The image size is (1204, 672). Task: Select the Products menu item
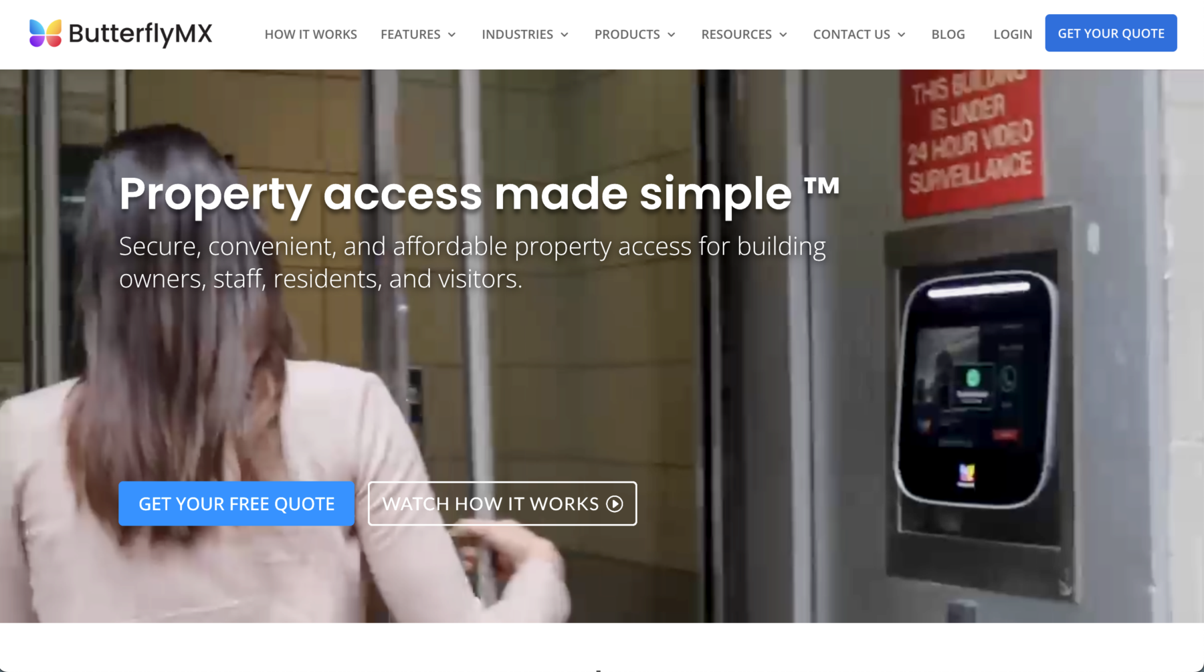coord(627,34)
